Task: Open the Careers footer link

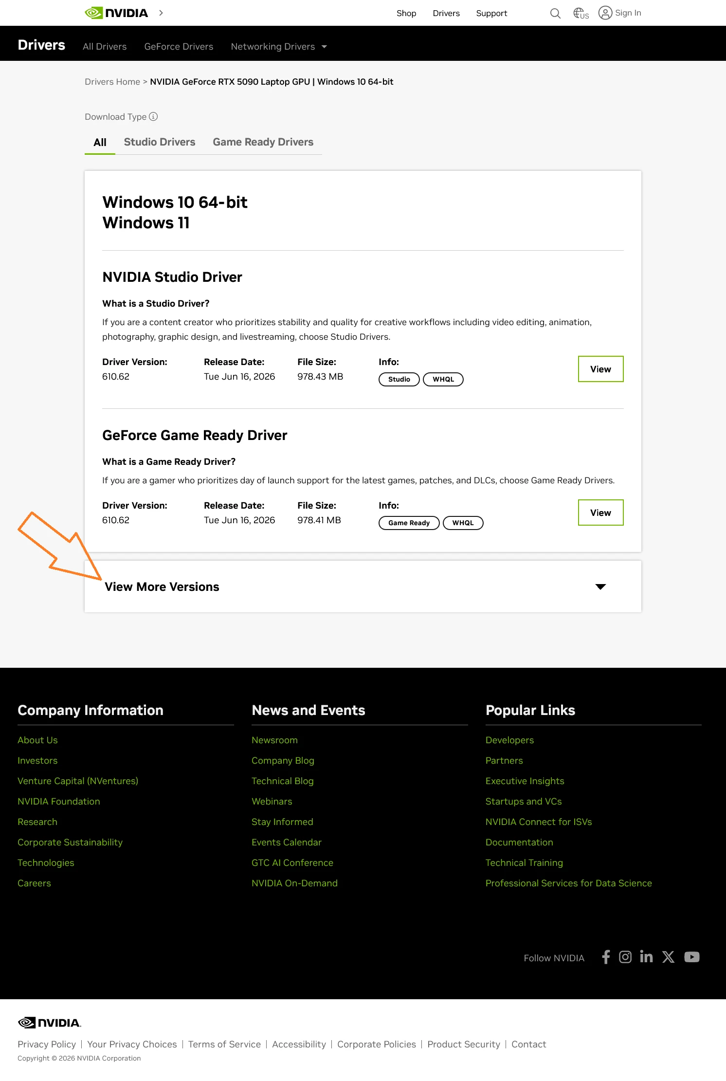Action: tap(34, 883)
